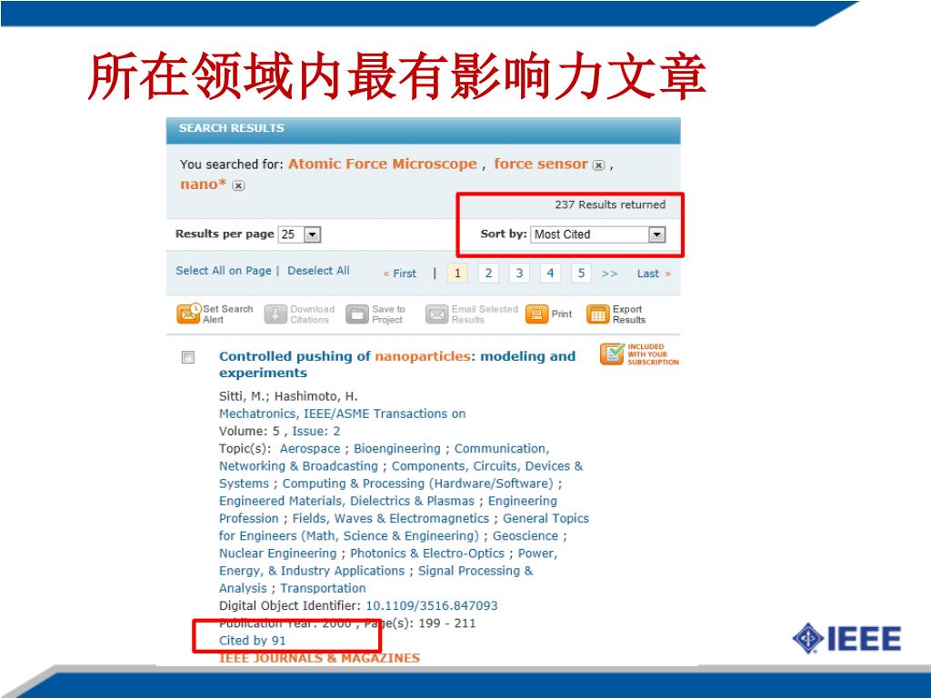Go to results page 4

click(x=550, y=273)
